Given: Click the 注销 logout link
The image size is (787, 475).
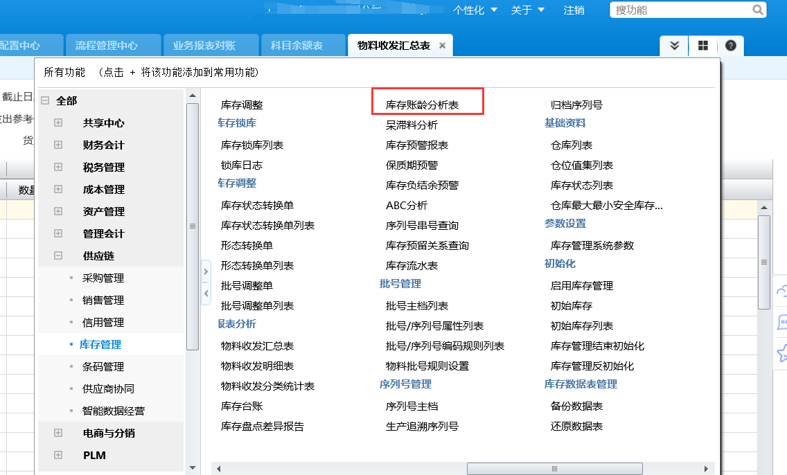Looking at the screenshot, I should [574, 10].
